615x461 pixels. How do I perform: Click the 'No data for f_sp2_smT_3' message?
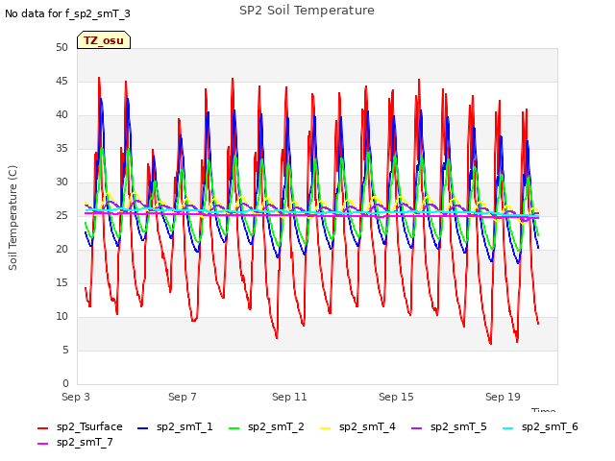[x=67, y=13]
